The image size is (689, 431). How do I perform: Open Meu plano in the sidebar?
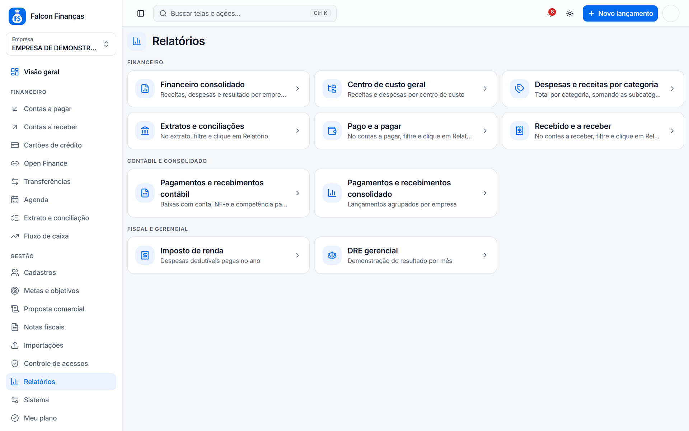click(61, 418)
